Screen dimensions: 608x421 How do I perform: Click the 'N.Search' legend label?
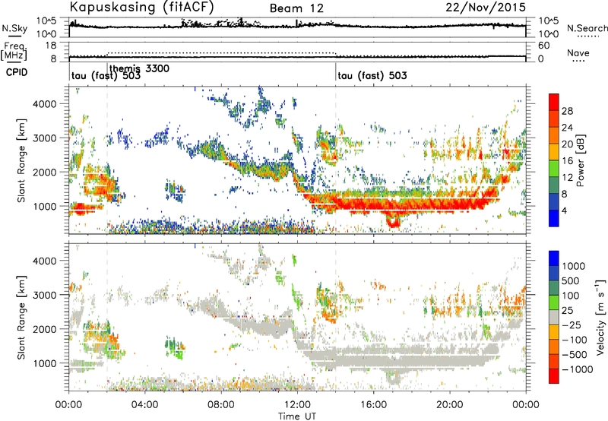(587, 28)
